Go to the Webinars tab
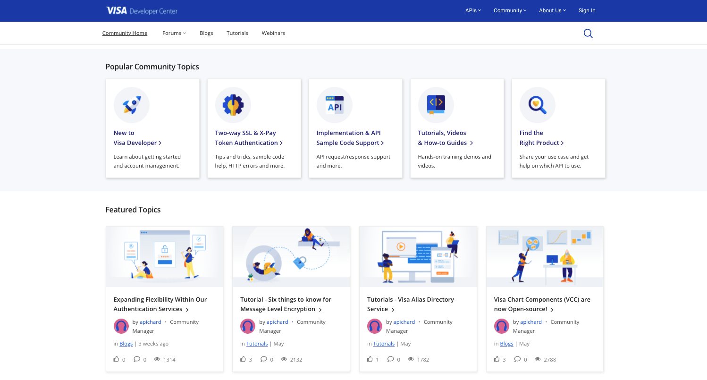The height and width of the screenshot is (380, 707). [x=273, y=33]
